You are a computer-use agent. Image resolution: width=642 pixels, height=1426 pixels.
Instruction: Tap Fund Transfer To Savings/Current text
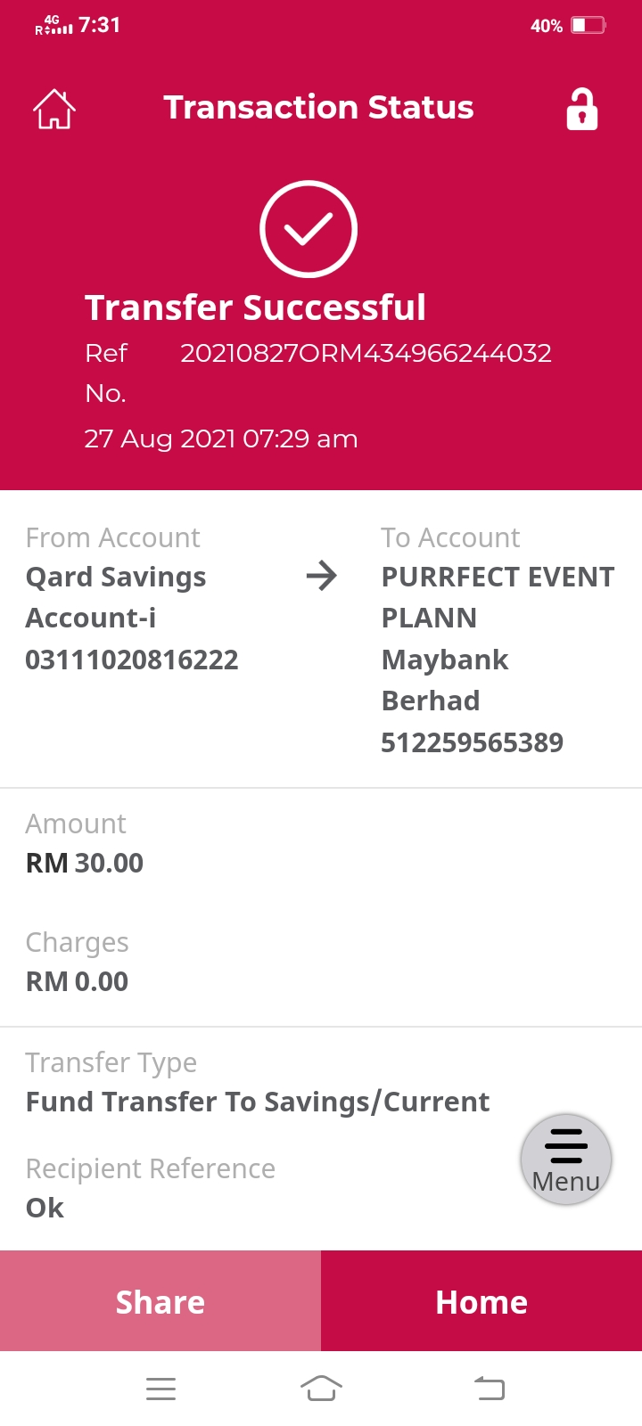tap(258, 1102)
